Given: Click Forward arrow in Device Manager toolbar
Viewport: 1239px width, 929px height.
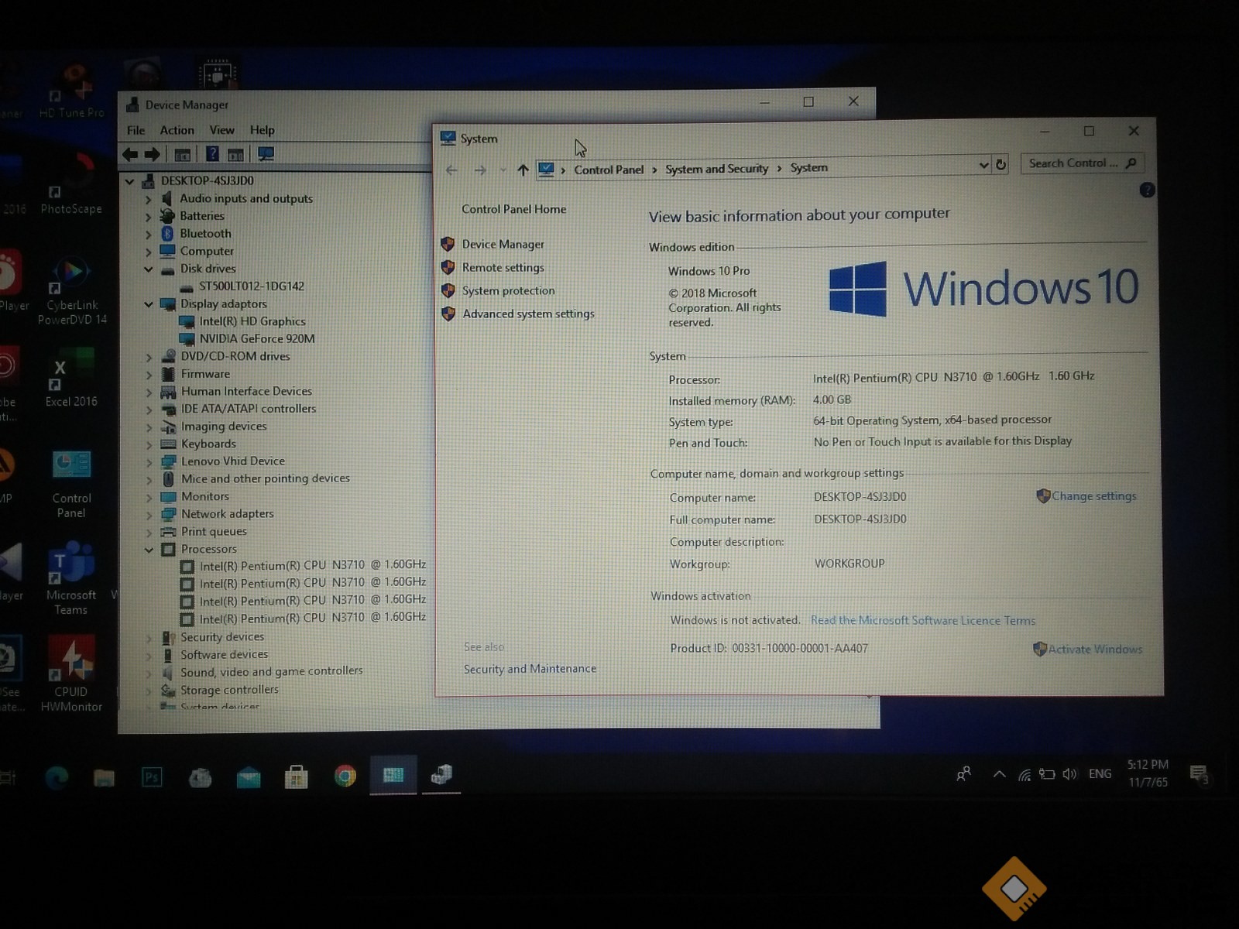Looking at the screenshot, I should (x=153, y=154).
